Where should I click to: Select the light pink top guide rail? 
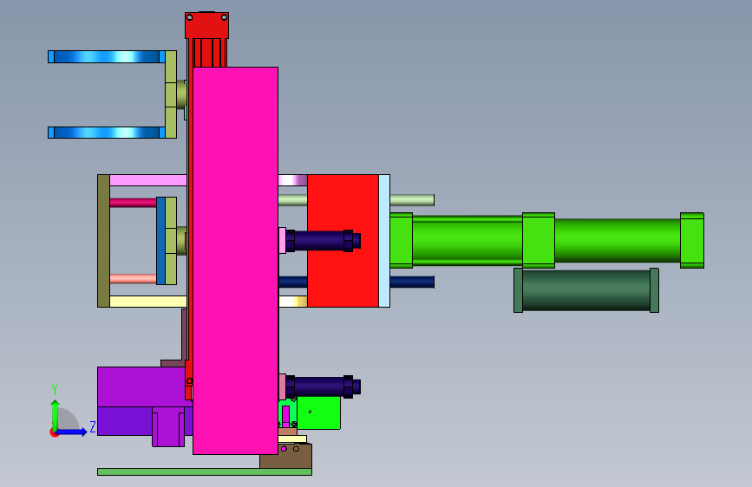(x=148, y=180)
